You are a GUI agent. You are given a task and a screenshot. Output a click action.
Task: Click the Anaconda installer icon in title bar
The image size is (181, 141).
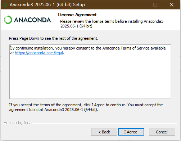pyautogui.click(x=5, y=5)
